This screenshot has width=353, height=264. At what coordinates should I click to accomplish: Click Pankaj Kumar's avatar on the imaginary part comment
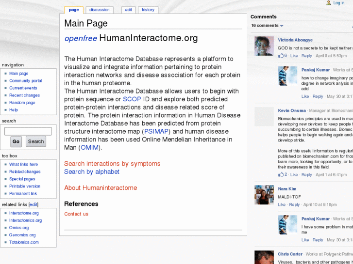coord(287,76)
